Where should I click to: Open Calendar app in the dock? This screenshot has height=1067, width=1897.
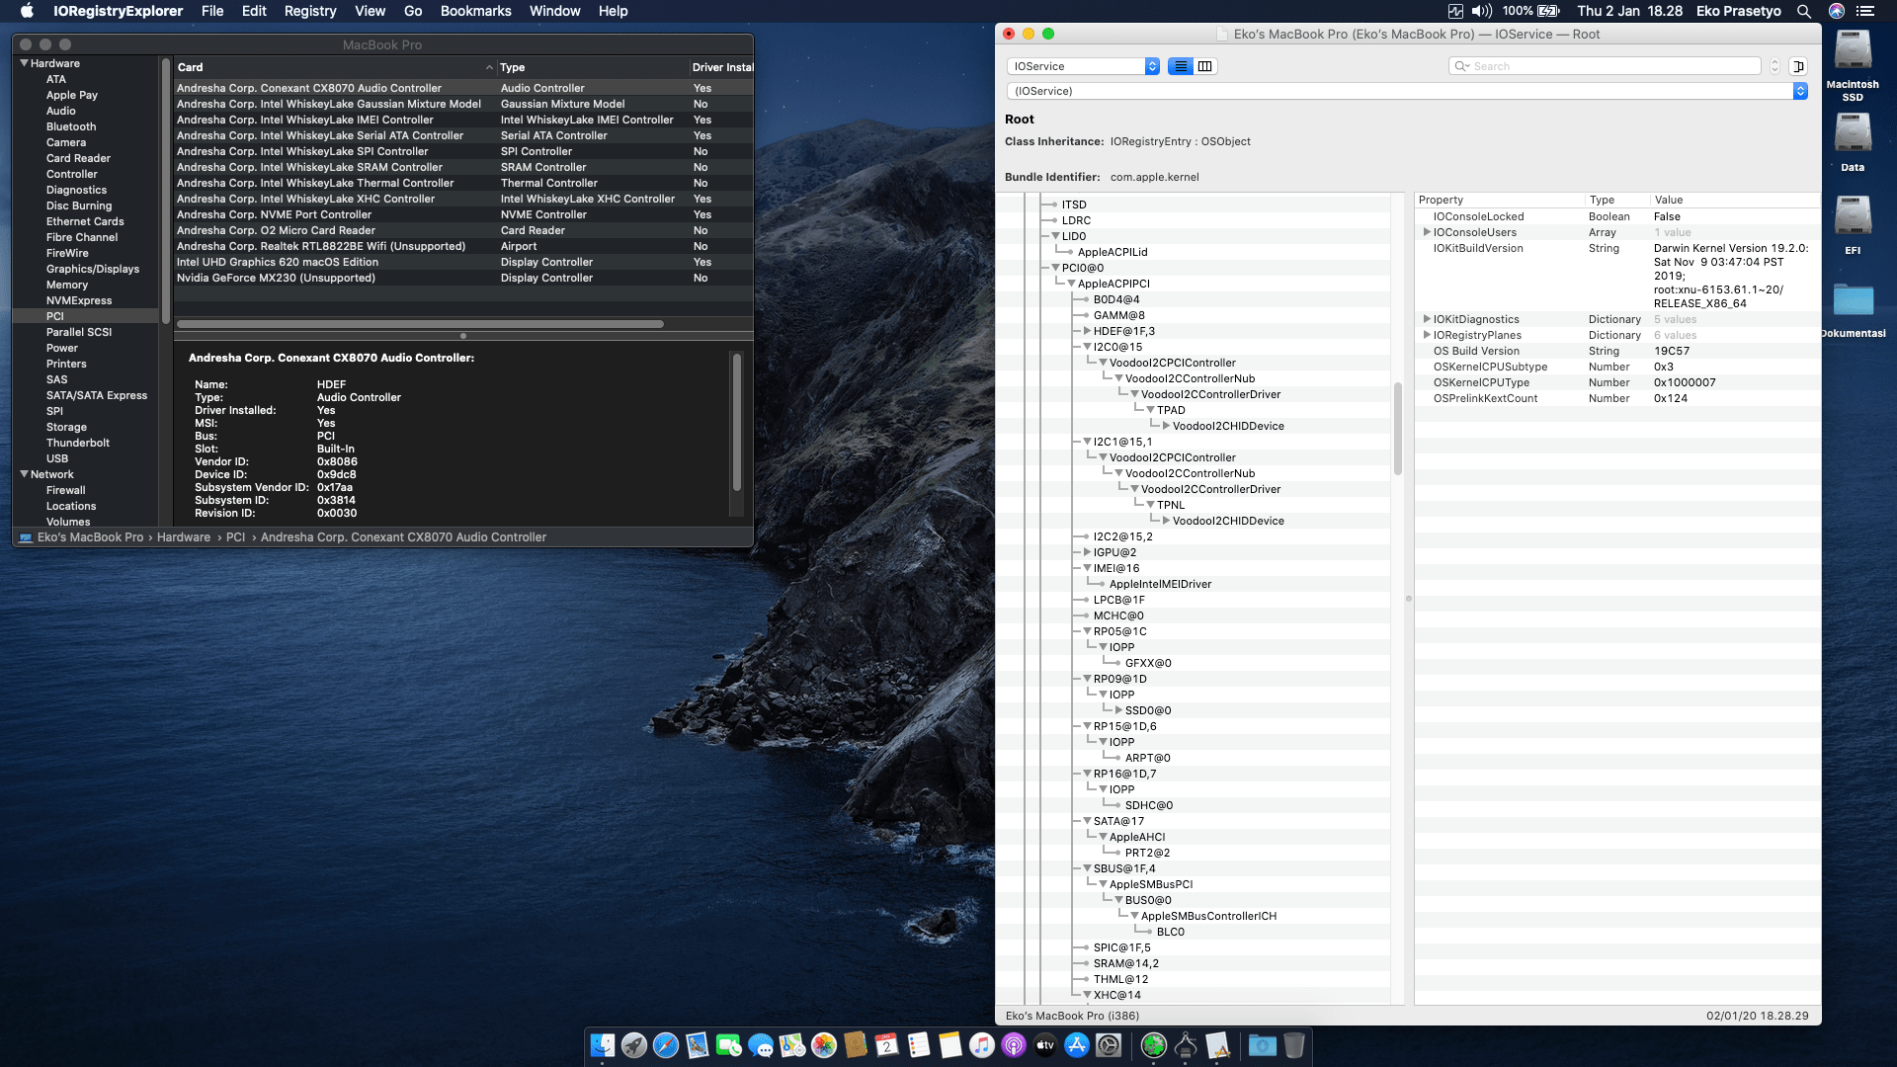click(x=887, y=1044)
